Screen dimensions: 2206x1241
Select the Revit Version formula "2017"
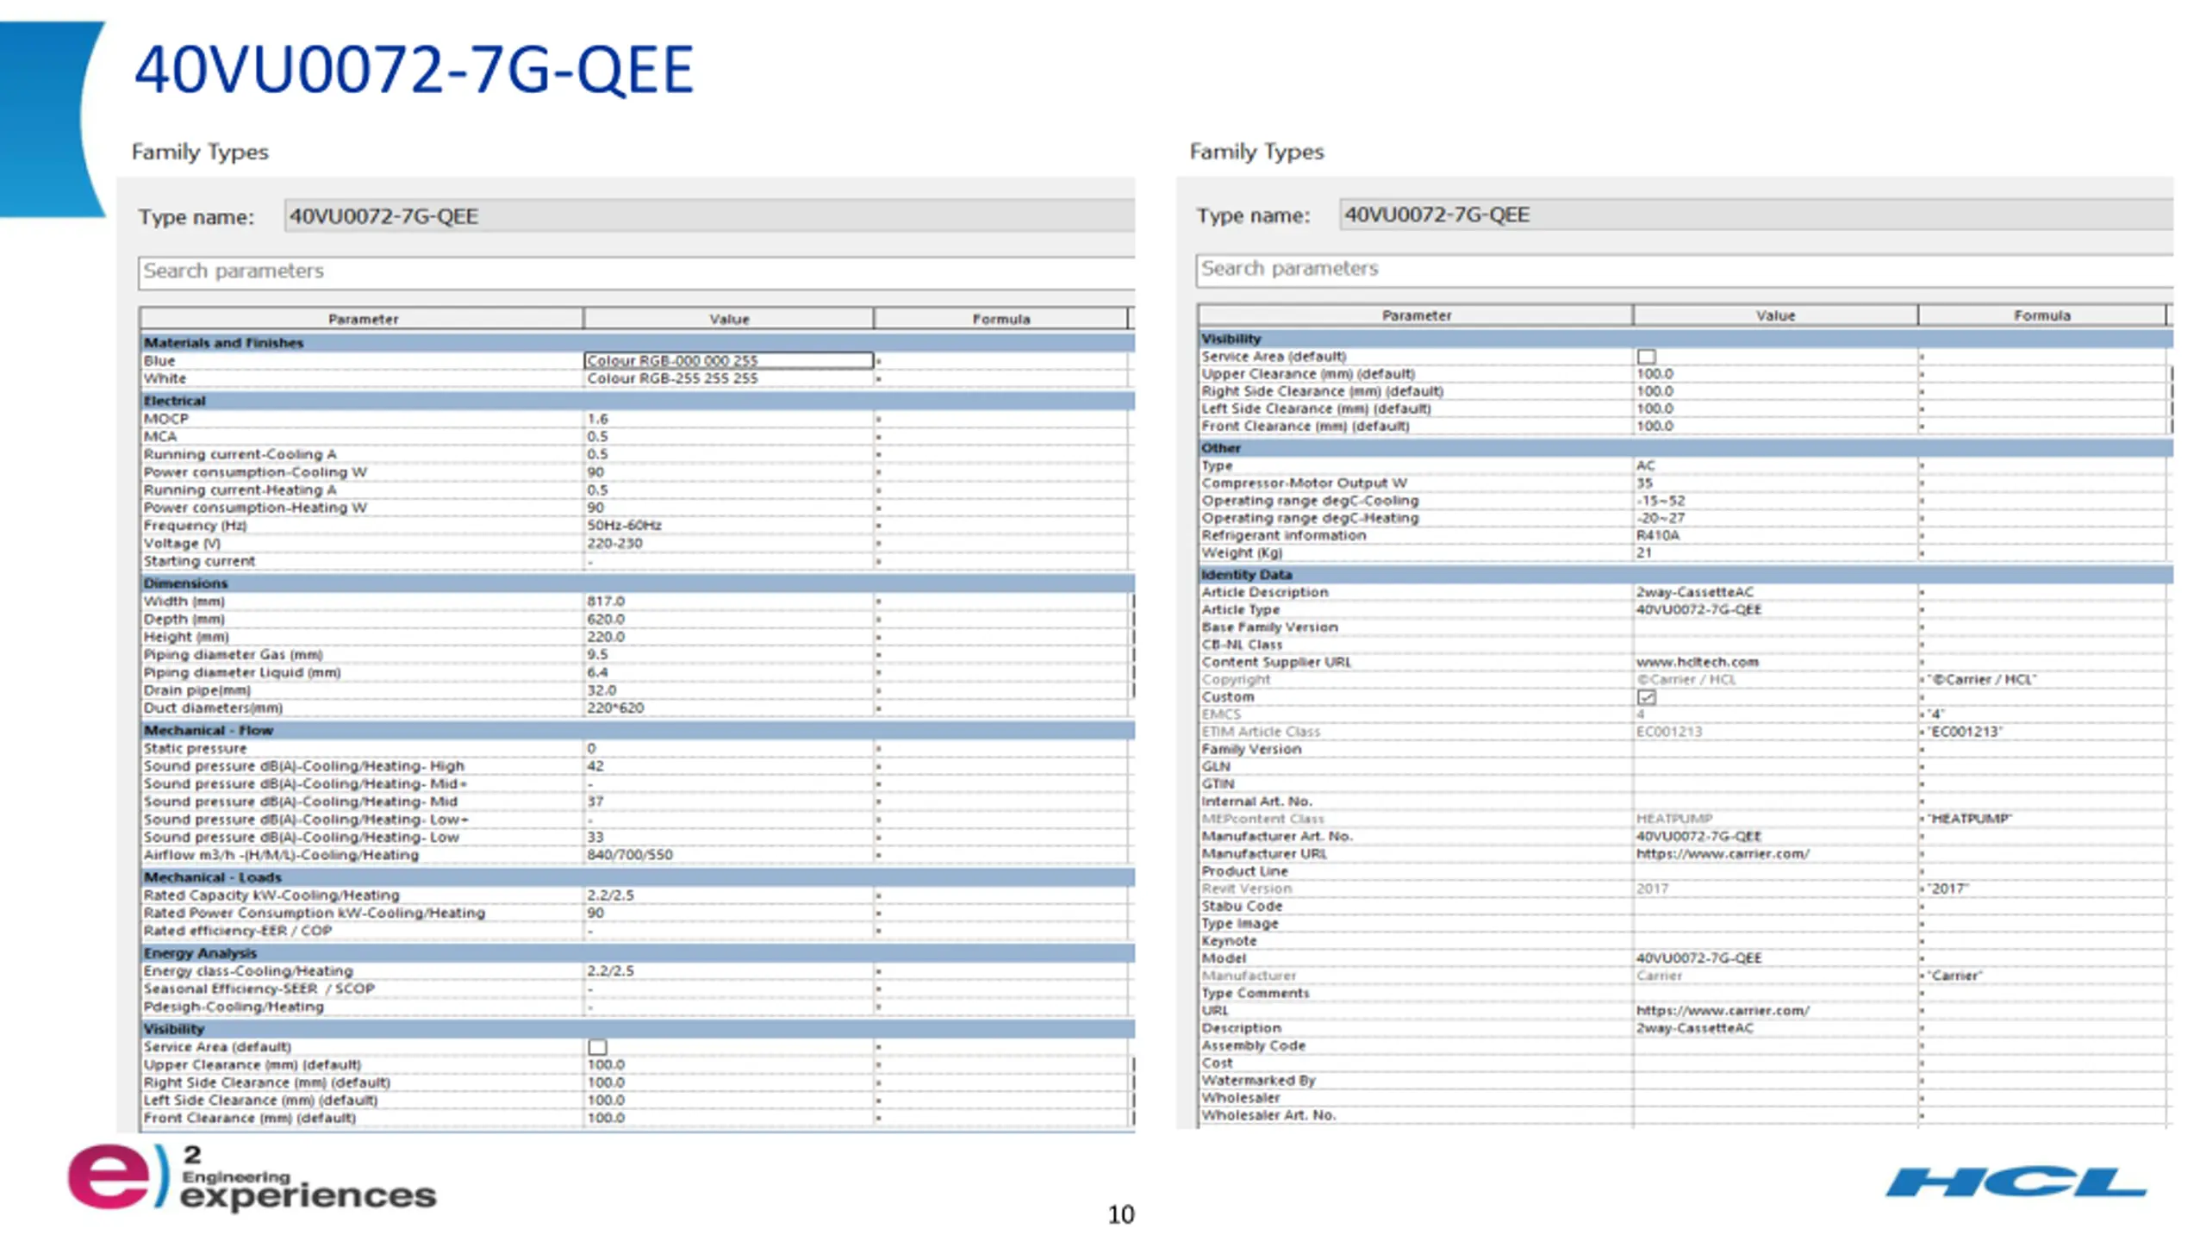(x=1948, y=889)
